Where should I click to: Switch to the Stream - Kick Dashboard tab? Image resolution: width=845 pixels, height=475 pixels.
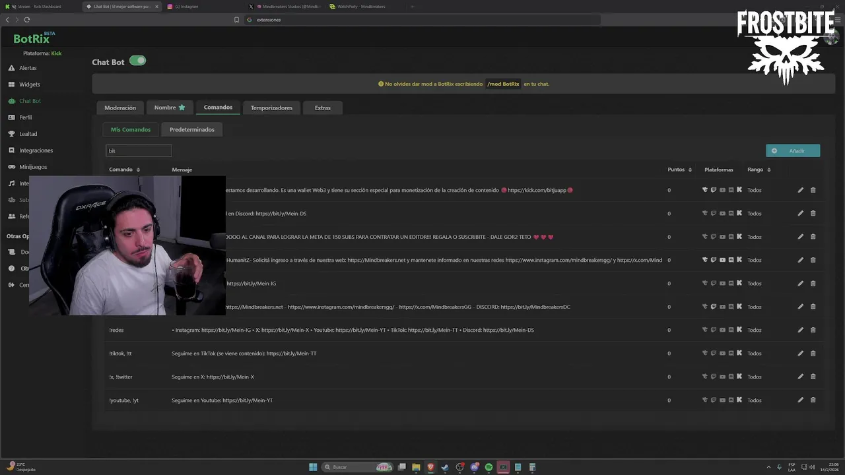40,7
